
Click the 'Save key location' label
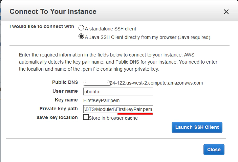coord(57,117)
